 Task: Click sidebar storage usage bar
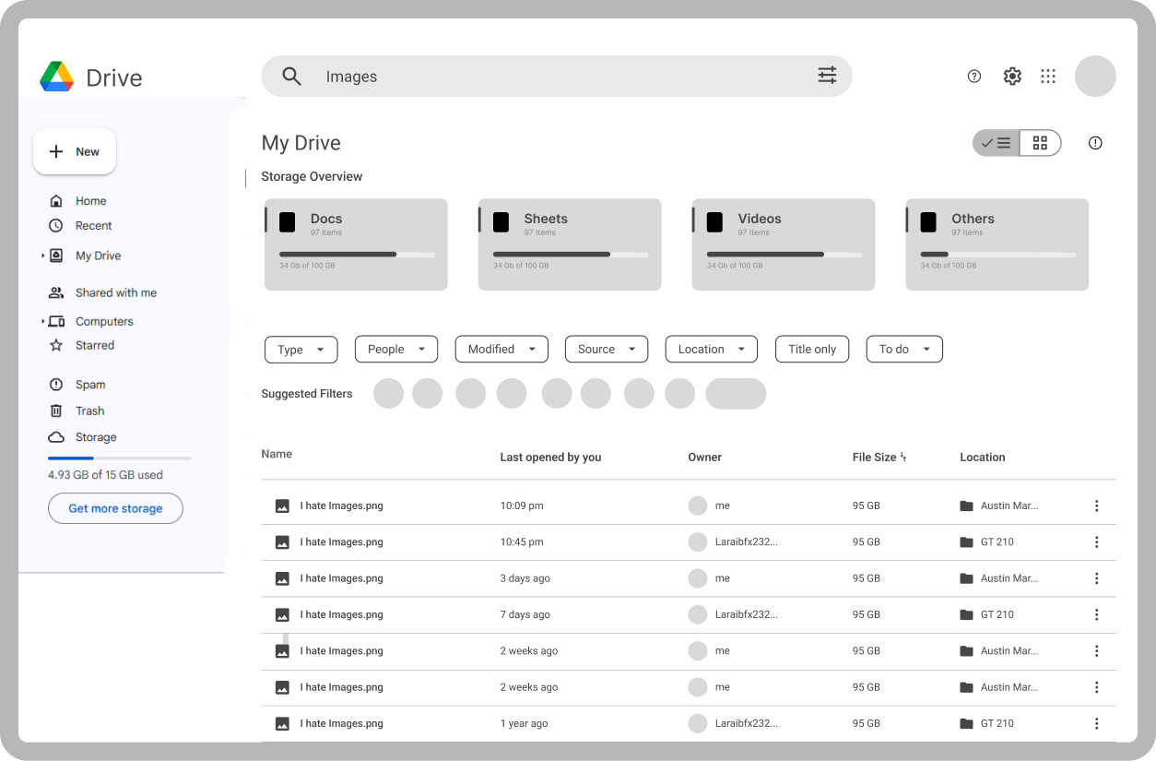pyautogui.click(x=120, y=458)
